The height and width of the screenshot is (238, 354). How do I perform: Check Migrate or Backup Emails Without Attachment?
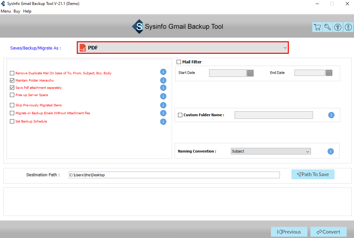tap(12, 113)
